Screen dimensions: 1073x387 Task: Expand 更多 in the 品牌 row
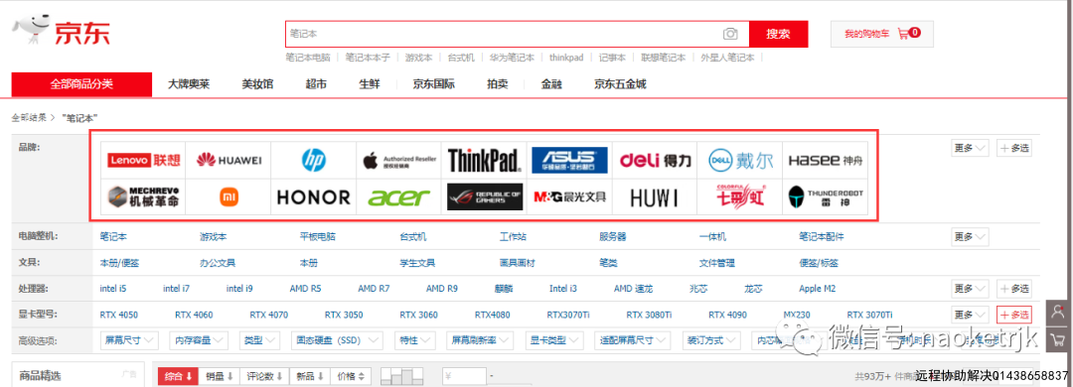[971, 148]
